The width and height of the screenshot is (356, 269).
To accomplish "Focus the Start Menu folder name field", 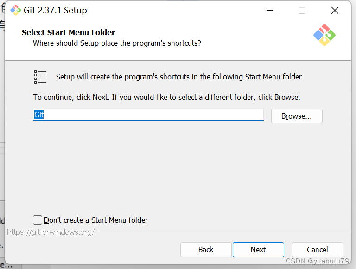I will click(148, 115).
